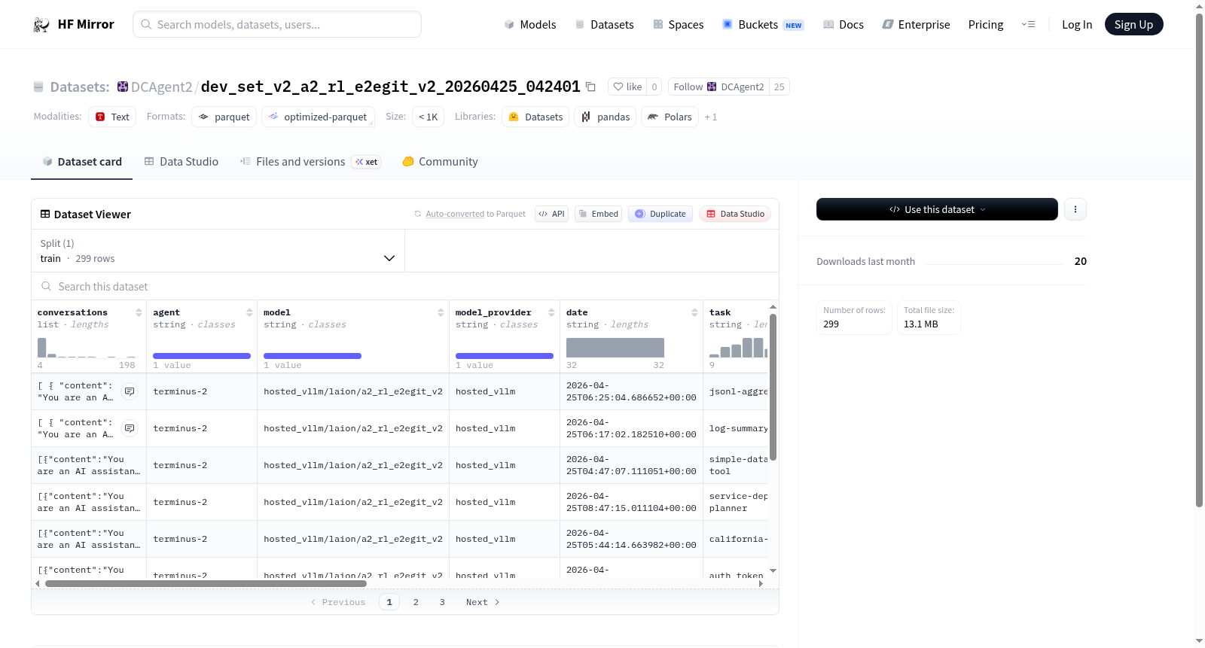This screenshot has width=1205, height=648.
Task: Copy dataset name with copy icon
Action: pyautogui.click(x=591, y=87)
